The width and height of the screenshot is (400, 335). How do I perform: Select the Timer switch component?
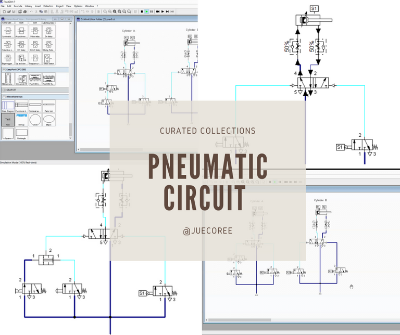[48, 59]
